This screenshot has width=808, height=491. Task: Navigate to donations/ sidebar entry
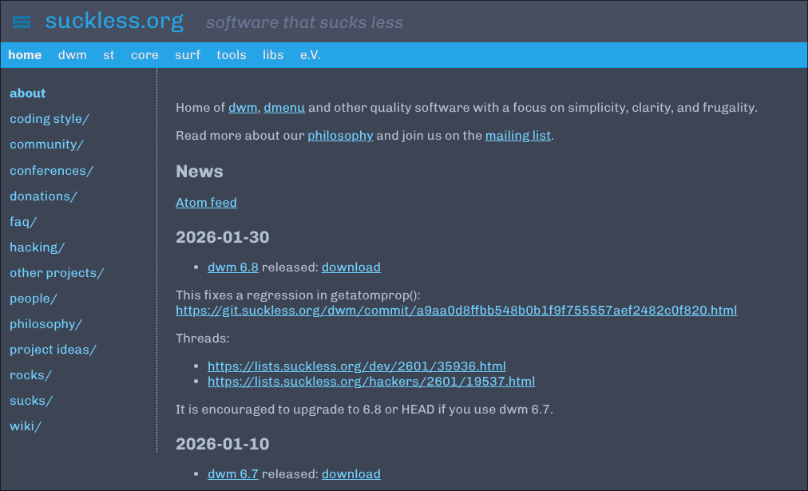point(43,196)
